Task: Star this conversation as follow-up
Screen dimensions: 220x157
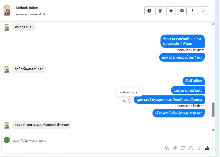Action: click(171, 11)
